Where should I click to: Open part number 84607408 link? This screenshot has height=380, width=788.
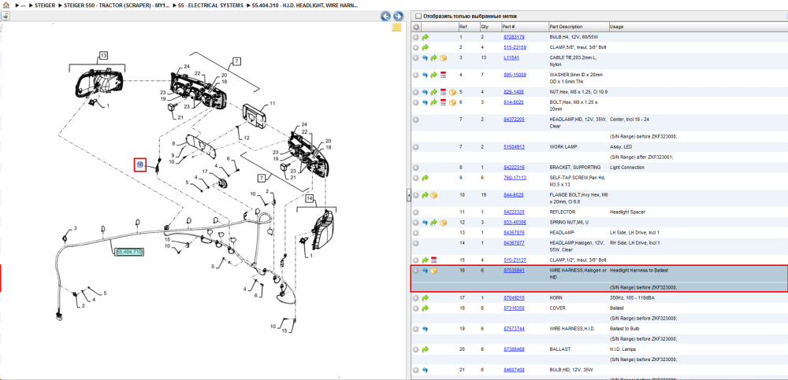click(x=514, y=370)
